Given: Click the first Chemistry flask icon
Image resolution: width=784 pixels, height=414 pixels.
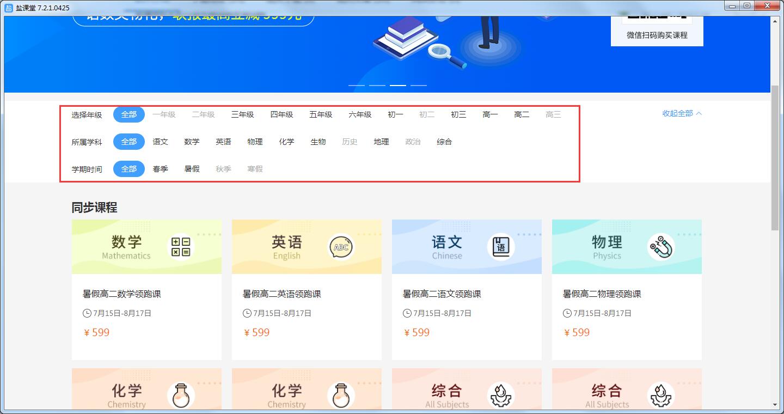Looking at the screenshot, I should [181, 395].
